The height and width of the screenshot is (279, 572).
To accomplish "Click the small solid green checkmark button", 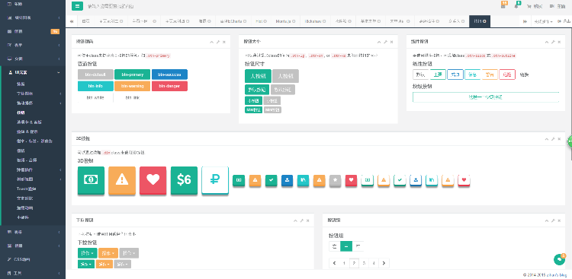I will [x=271, y=180].
